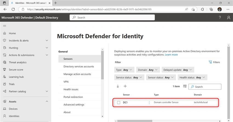Click the Secure score trophy icon
233x122 pixels.
5,69
